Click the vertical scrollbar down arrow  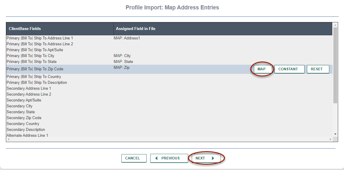click(x=335, y=134)
